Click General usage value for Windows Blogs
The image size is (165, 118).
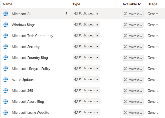[154, 25]
